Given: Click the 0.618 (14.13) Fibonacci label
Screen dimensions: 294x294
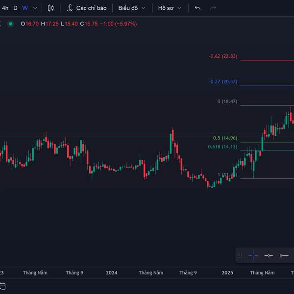Looking at the screenshot, I should pos(222,147).
